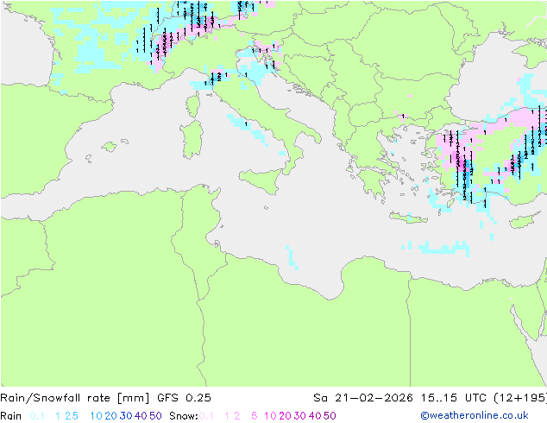
Task: Click the rain legend value 30
Action: pyautogui.click(x=126, y=416)
